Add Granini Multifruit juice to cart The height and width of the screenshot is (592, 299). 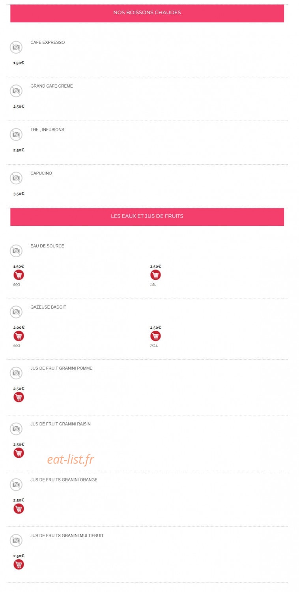click(19, 565)
